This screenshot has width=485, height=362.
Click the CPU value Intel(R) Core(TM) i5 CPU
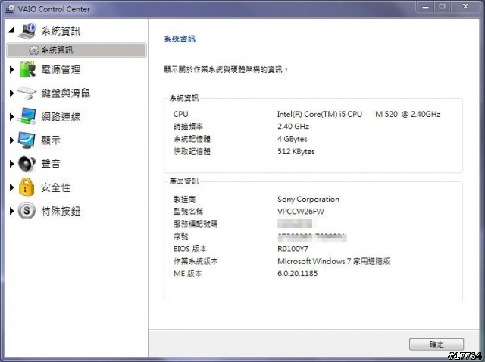click(358, 114)
